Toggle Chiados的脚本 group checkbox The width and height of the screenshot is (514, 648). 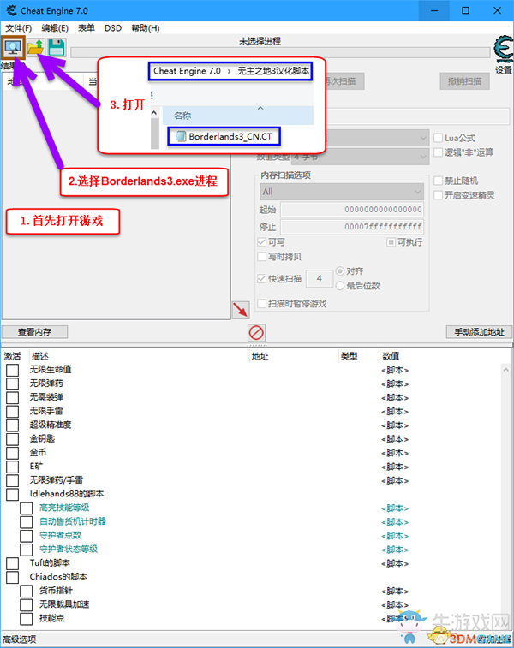12,577
